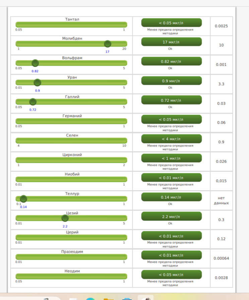This screenshot has width=249, height=300.
Task: Select the Галлий slider knob
Action: coord(33,102)
